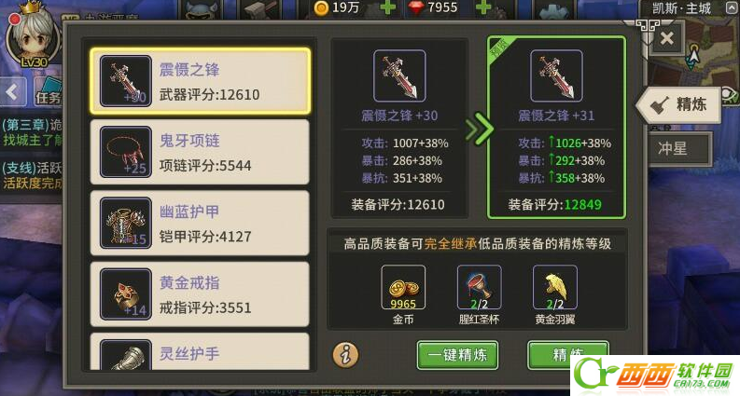This screenshot has width=740, height=396.
Task: Click the 震慑之锋 +30 current sword icon
Action: [x=399, y=75]
